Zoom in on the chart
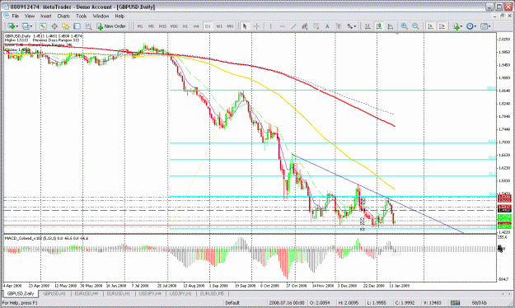515x308 pixels. [x=405, y=26]
